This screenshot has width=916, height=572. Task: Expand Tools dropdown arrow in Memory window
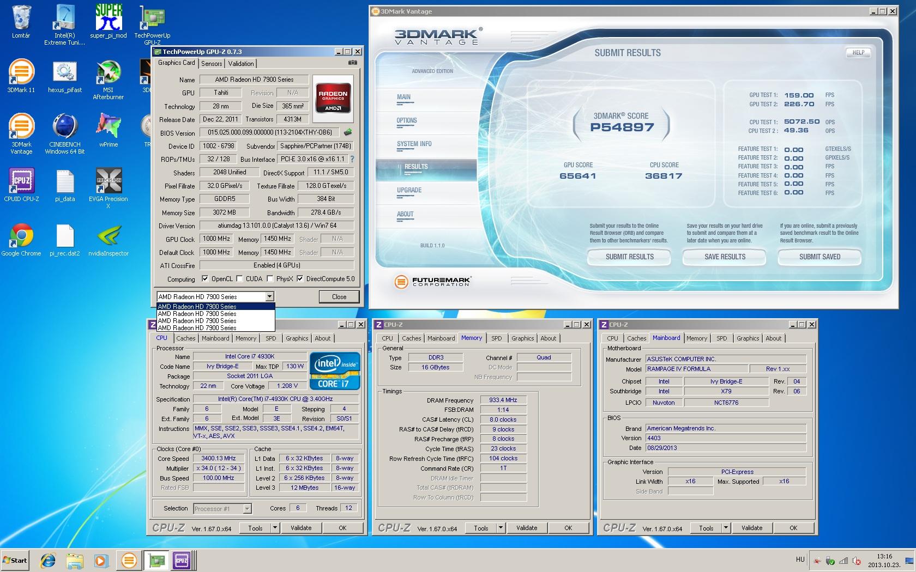[x=501, y=528]
